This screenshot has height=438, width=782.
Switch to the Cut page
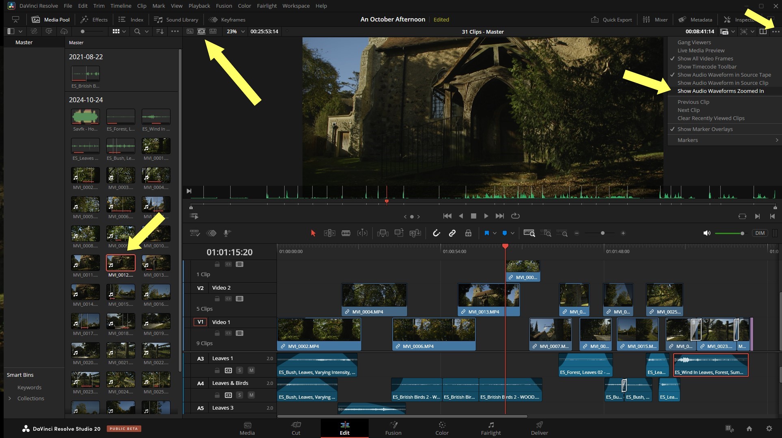[296, 428]
